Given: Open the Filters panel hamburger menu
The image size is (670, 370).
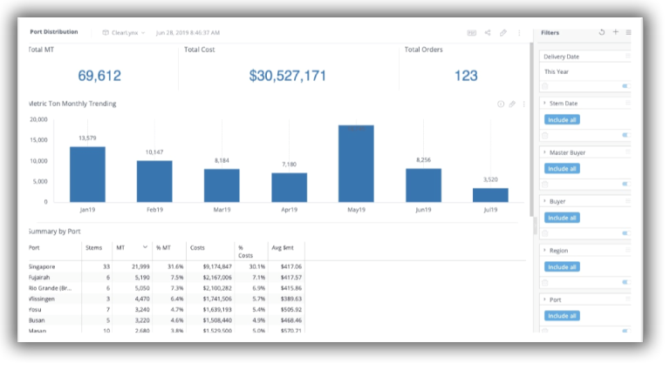Looking at the screenshot, I should click(x=628, y=32).
